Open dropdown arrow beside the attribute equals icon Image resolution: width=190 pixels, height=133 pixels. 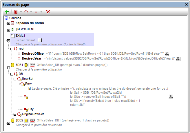pyautogui.click(x=41, y=12)
